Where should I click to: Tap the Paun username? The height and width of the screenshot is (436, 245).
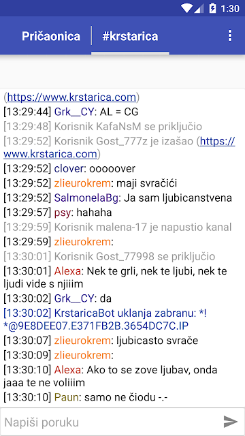coord(66,397)
